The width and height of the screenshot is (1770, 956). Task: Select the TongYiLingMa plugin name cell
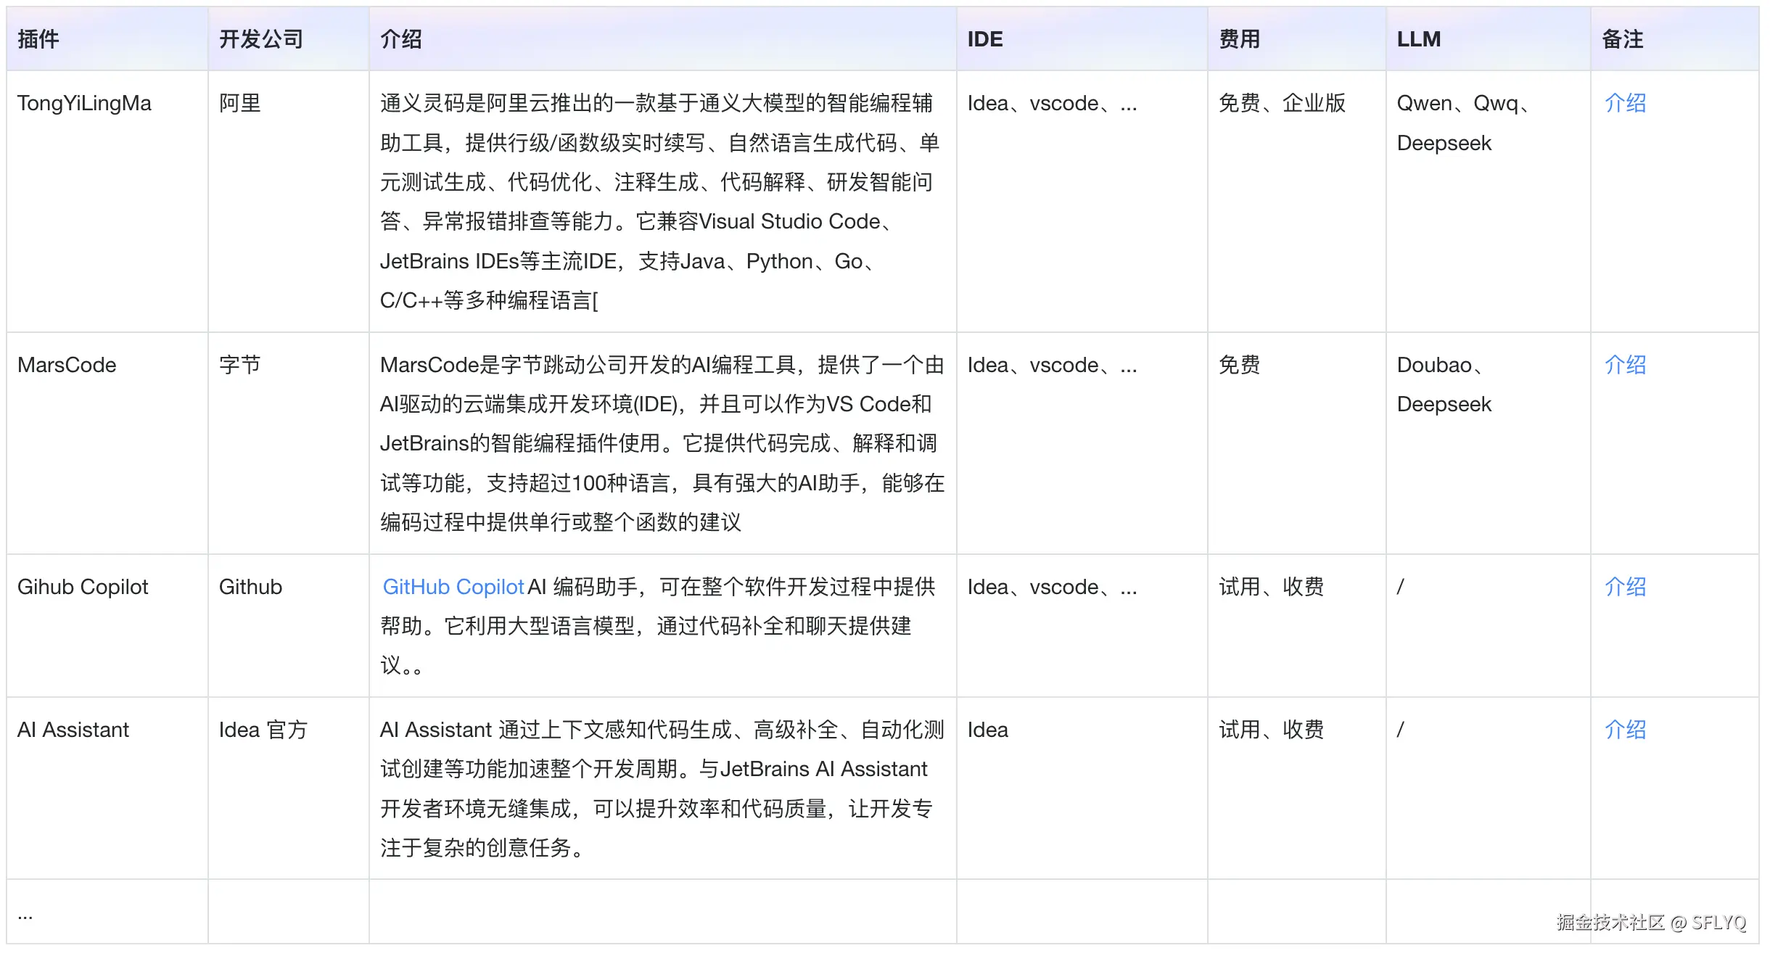pos(84,103)
